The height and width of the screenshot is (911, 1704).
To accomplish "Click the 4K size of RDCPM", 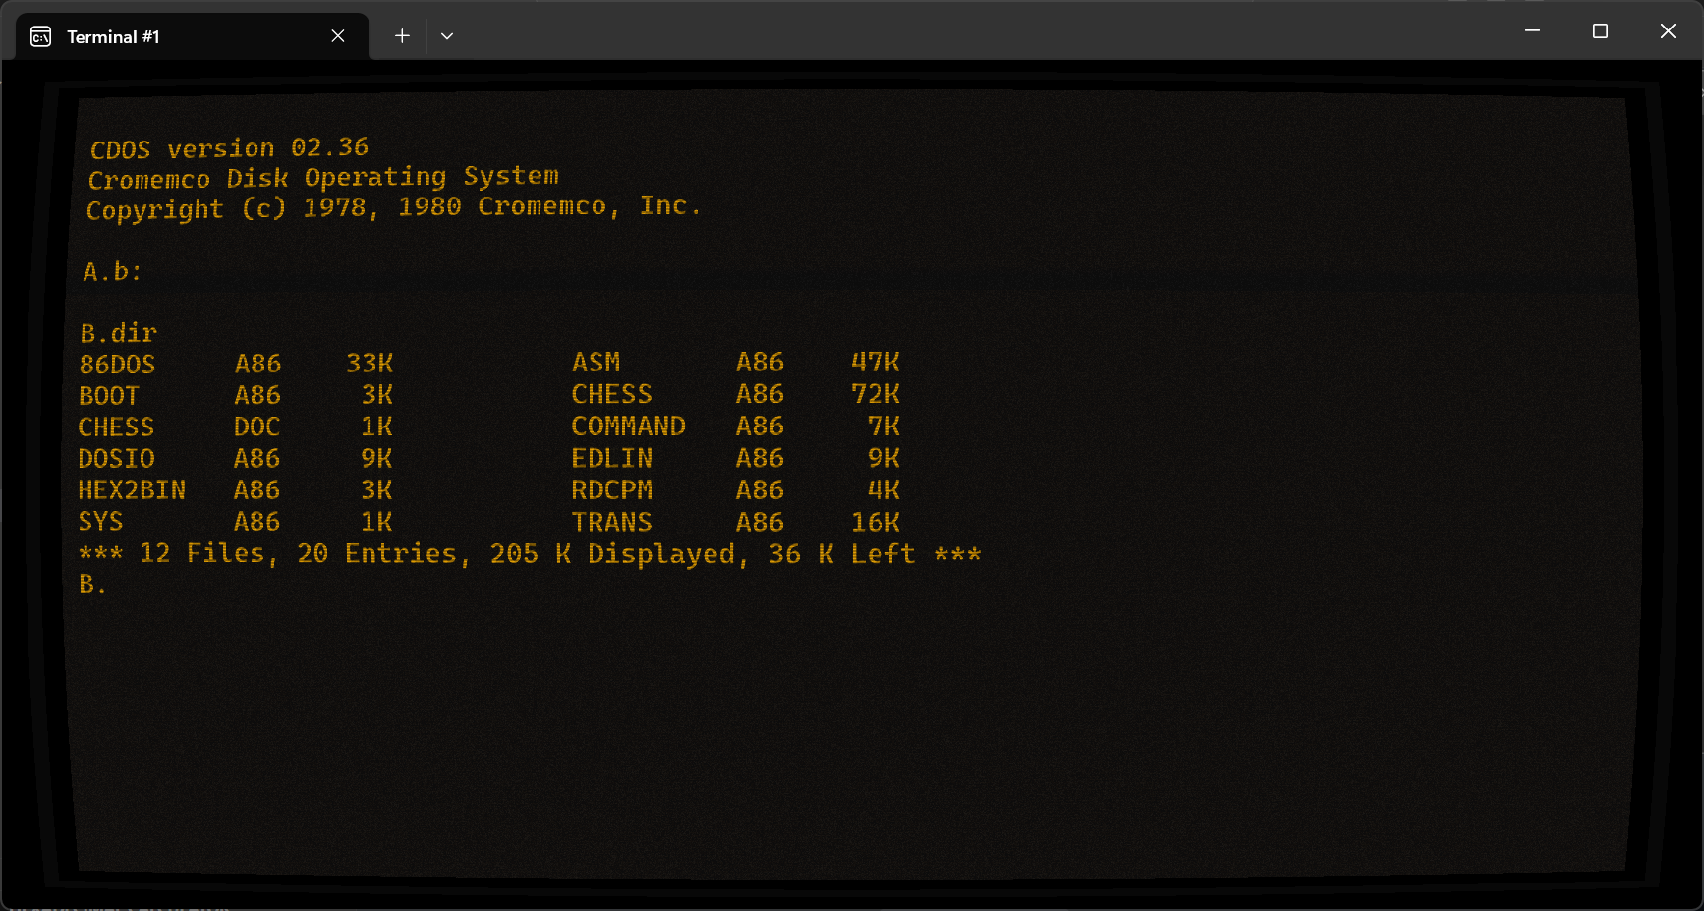I will click(883, 489).
